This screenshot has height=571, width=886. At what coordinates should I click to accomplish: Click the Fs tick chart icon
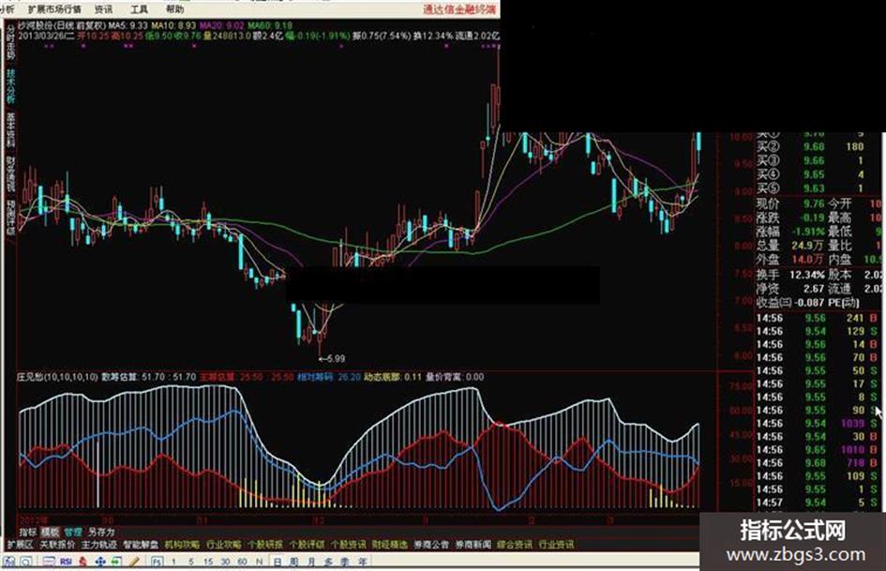coord(158,562)
